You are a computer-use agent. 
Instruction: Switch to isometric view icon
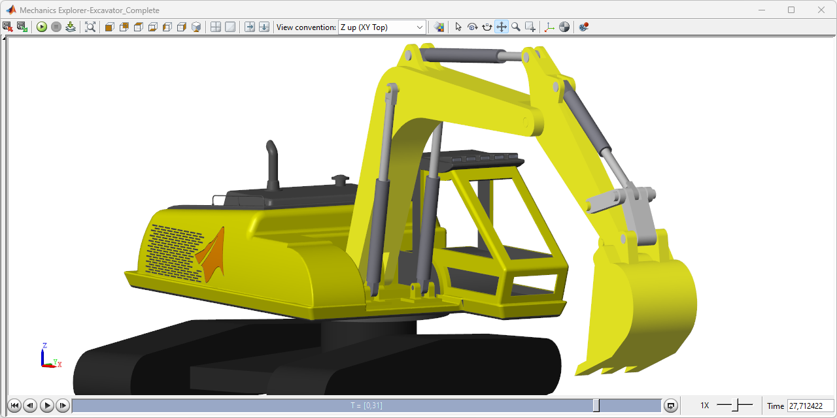coord(196,27)
